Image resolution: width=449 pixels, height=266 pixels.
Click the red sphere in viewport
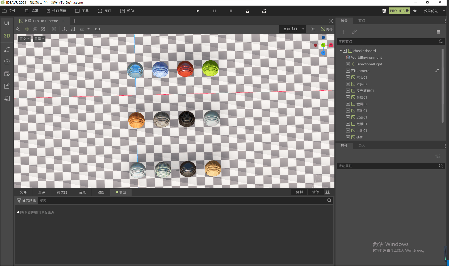pyautogui.click(x=185, y=69)
